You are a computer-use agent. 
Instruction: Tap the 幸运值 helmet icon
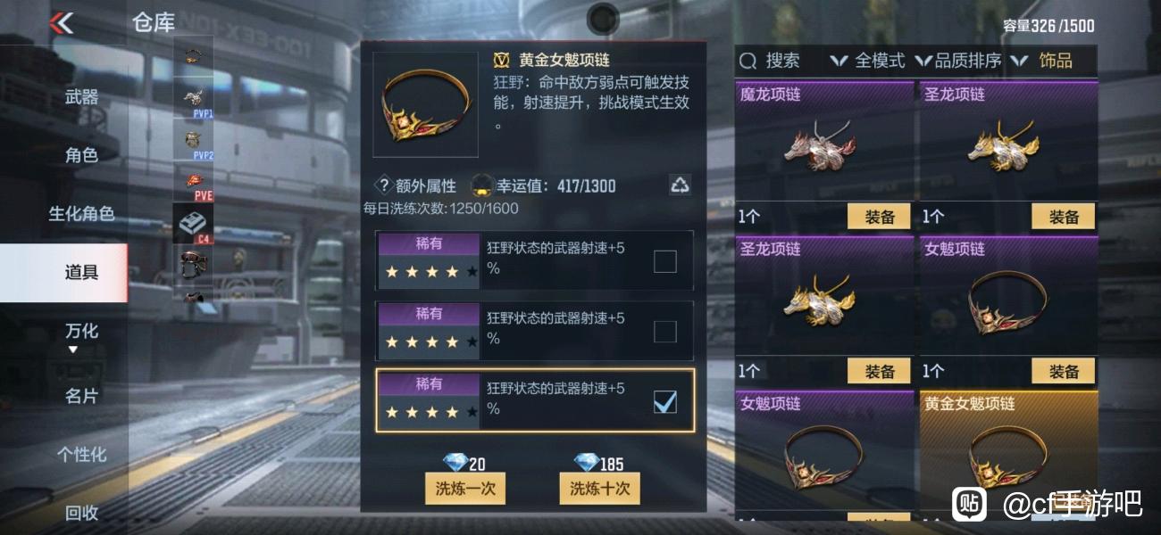482,185
